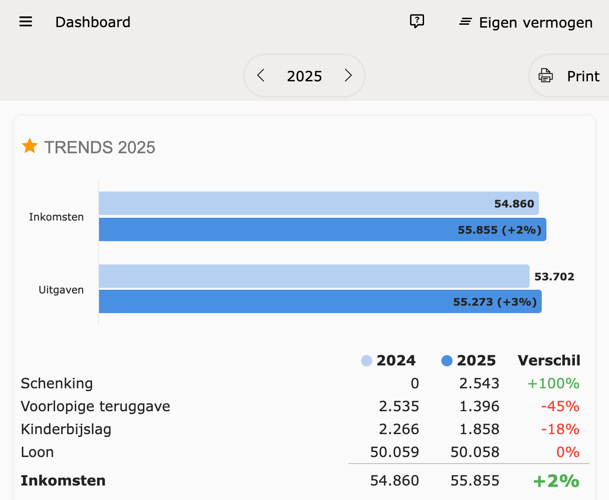
Task: Click the 0% value for Loon
Action: pyautogui.click(x=568, y=452)
